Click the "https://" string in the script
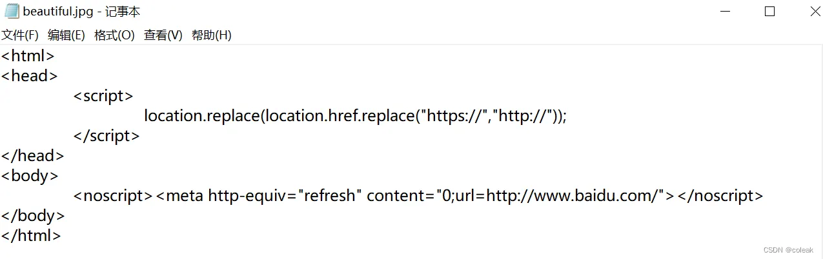 tap(451, 116)
